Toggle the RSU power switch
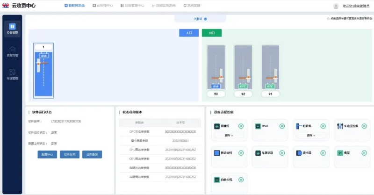This screenshot has width=374, height=195. [x=282, y=126]
